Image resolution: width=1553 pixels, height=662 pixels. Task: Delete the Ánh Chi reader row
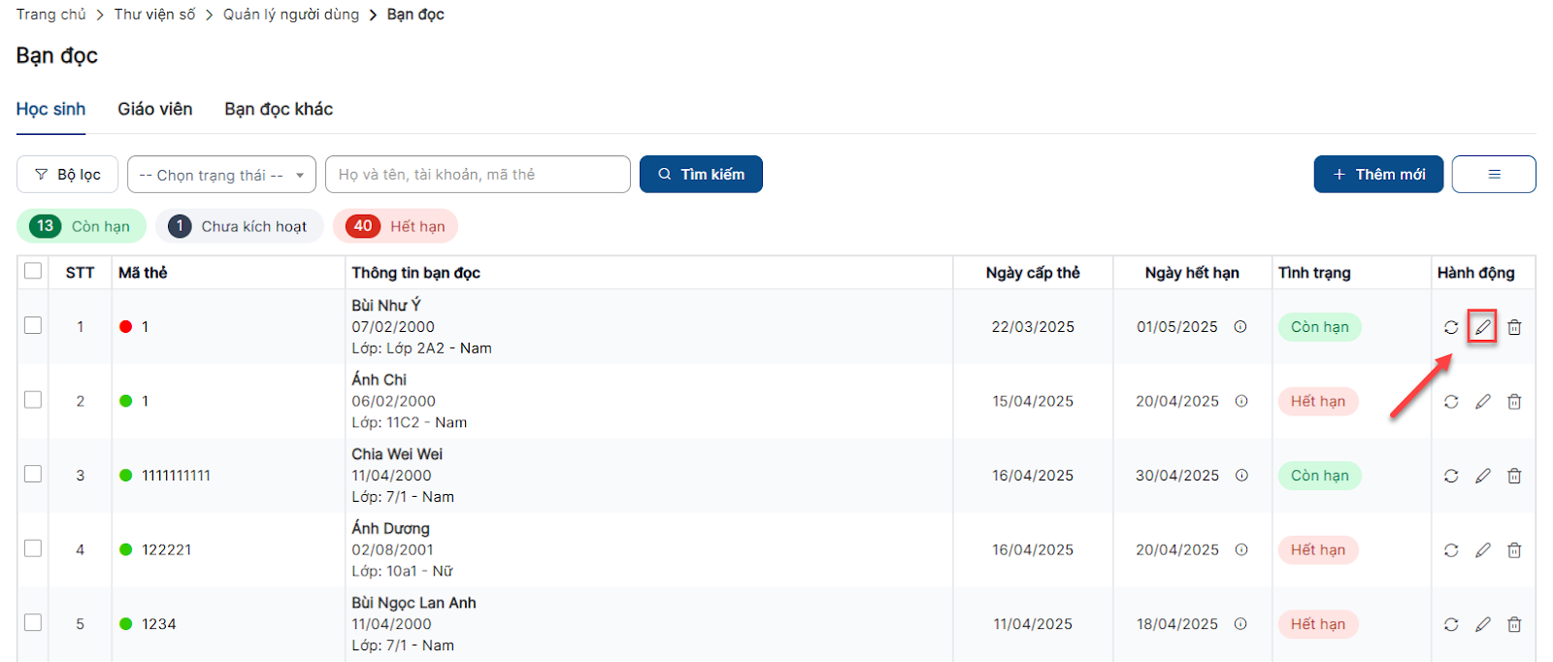1514,402
